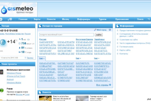Click the radar icon in Наши проекты
Screen dimensions: 151x101
(x=2, y=90)
